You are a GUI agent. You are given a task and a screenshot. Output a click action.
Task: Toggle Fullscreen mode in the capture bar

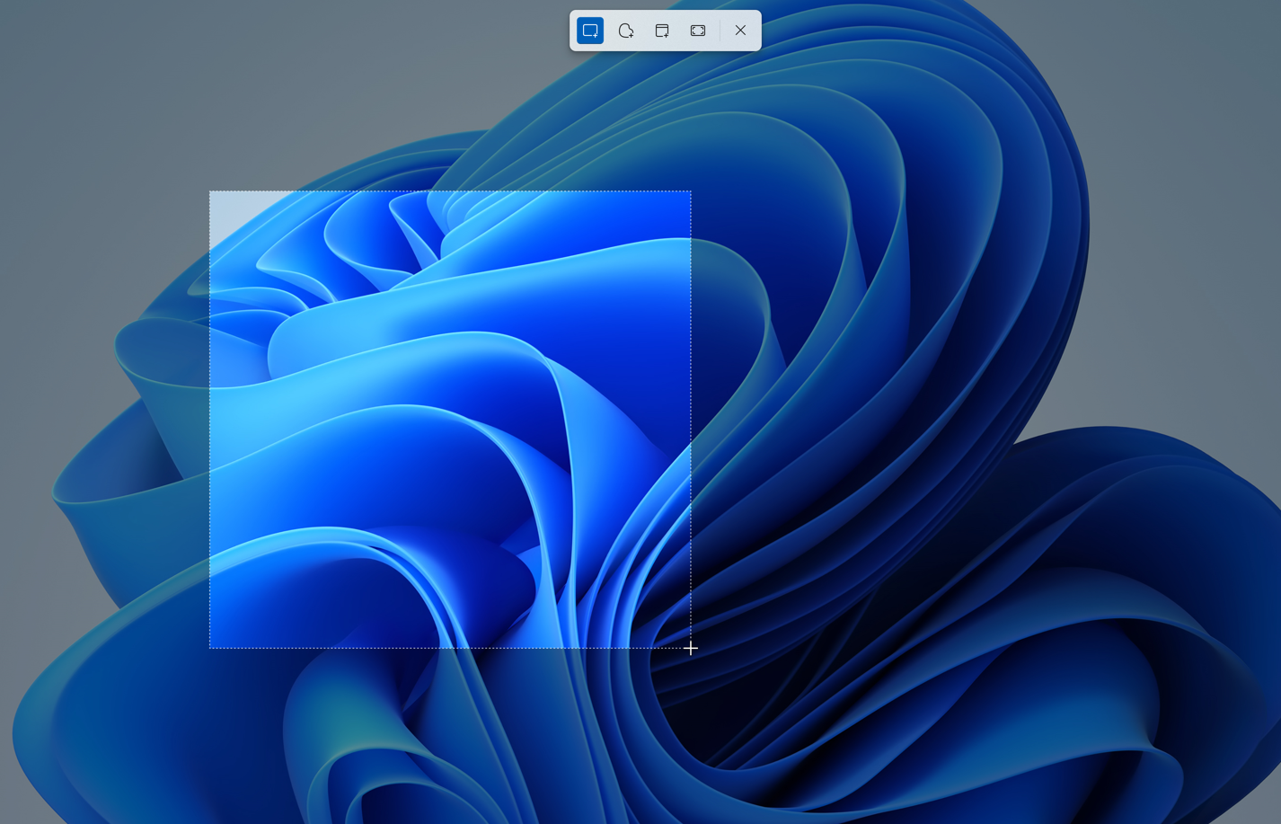698,30
